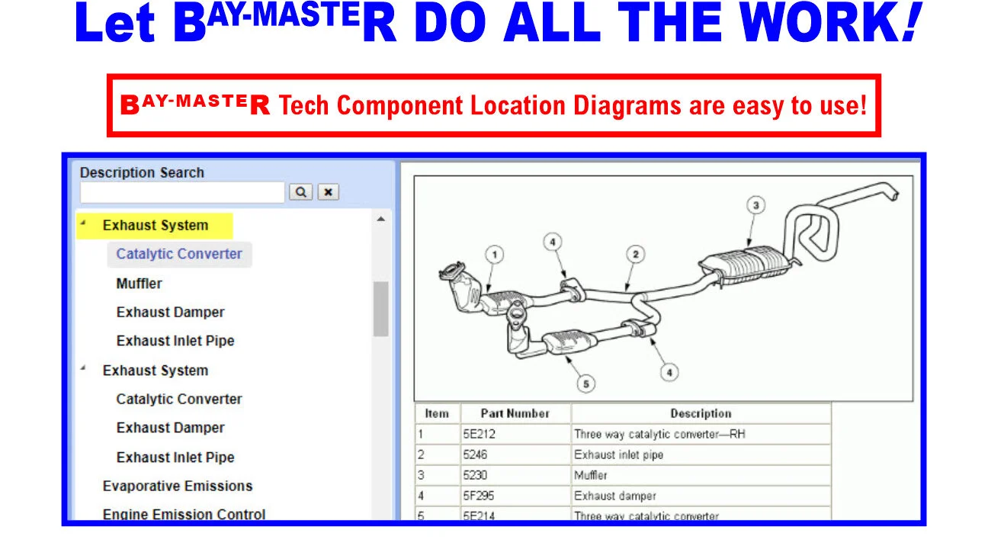
Task: Click the tree scrollbar up arrow
Action: [381, 220]
